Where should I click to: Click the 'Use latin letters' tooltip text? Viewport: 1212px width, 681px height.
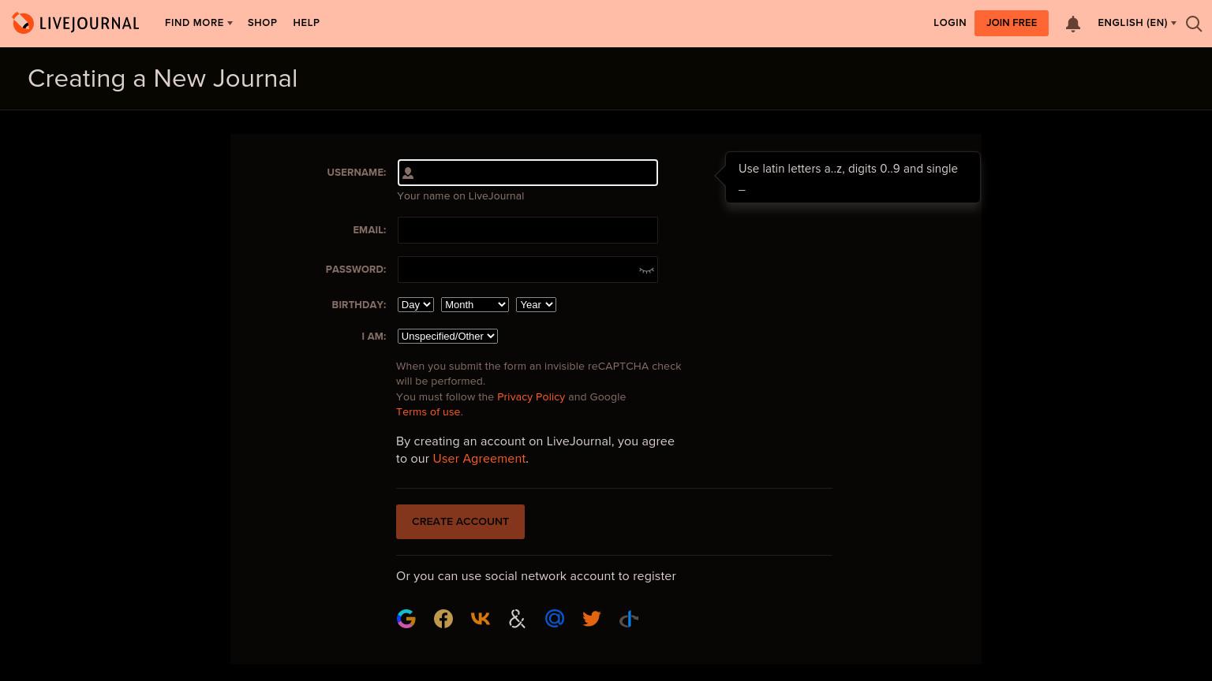coord(848,177)
